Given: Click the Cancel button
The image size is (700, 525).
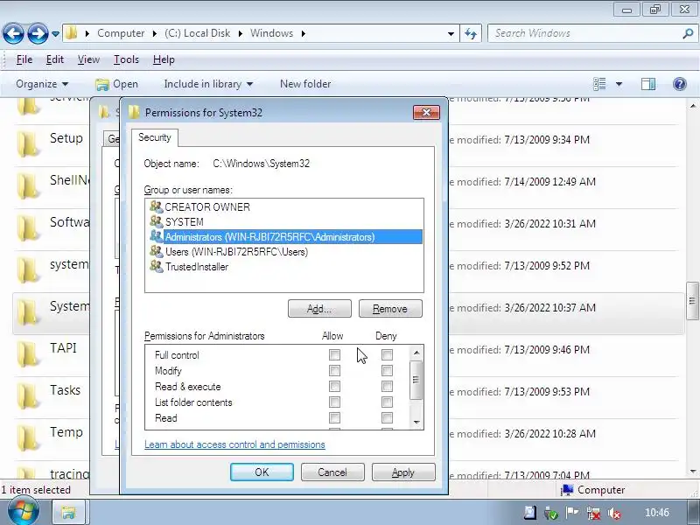Looking at the screenshot, I should tap(332, 472).
